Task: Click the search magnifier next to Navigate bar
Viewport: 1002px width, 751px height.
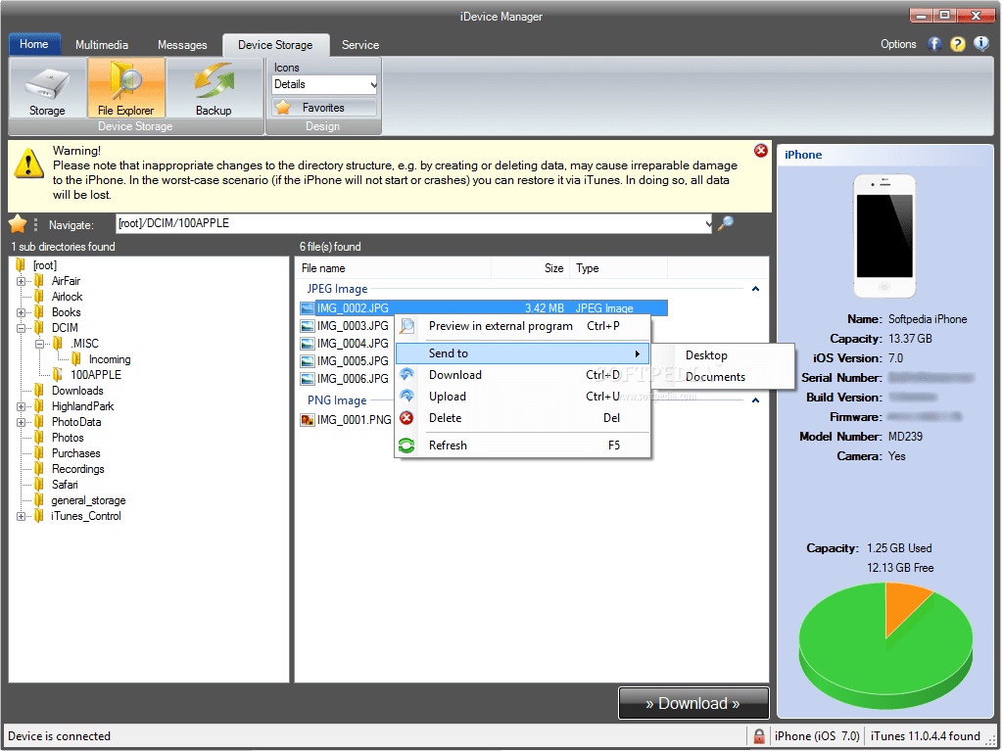Action: tap(725, 222)
